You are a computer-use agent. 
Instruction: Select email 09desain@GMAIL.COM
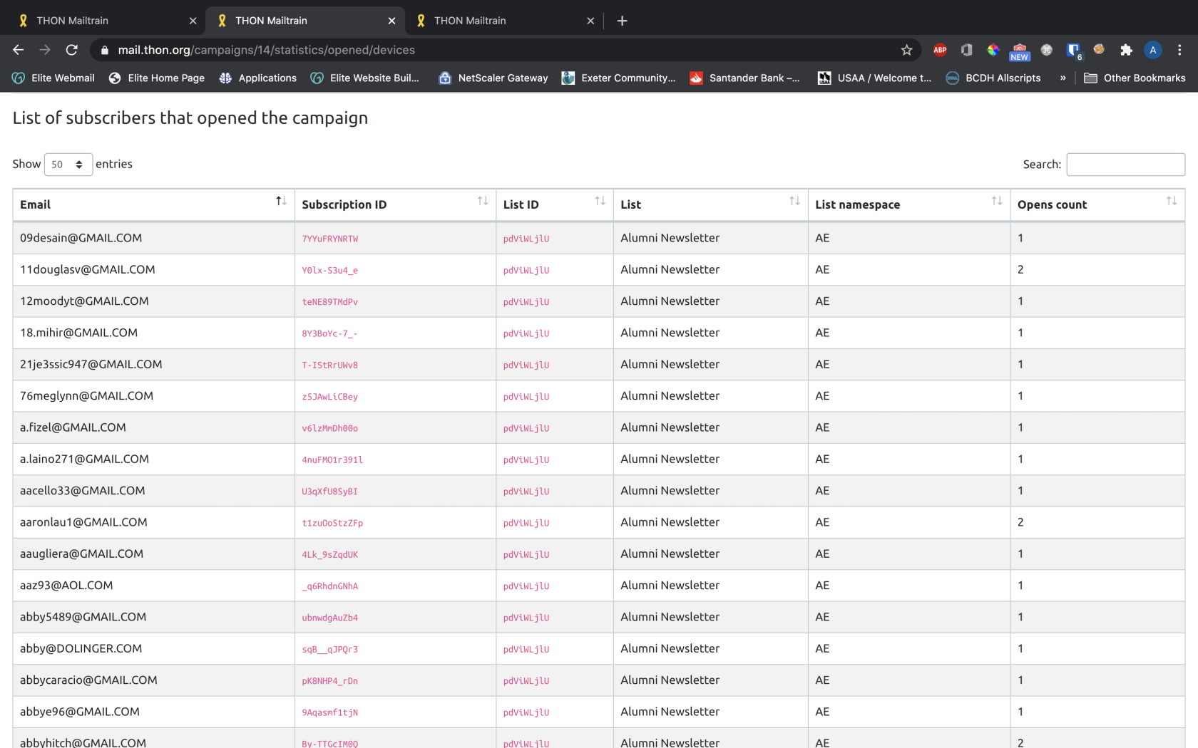81,238
